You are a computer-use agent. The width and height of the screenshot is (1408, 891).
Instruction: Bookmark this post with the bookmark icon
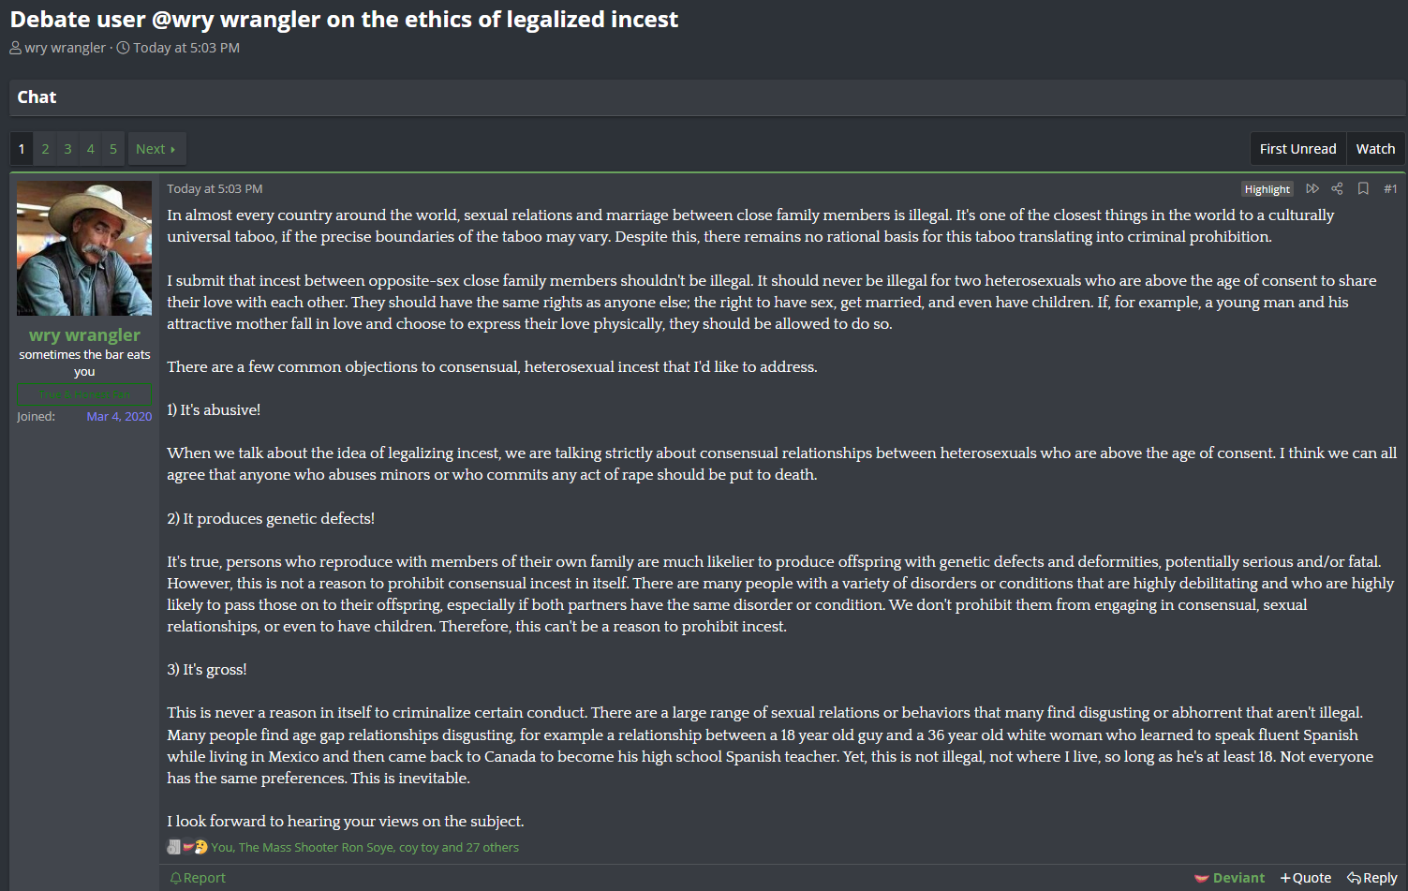[x=1363, y=188]
